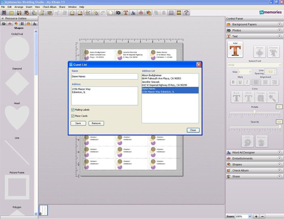The width and height of the screenshot is (284, 219).
Task: Open the File menu
Action: click(3, 7)
